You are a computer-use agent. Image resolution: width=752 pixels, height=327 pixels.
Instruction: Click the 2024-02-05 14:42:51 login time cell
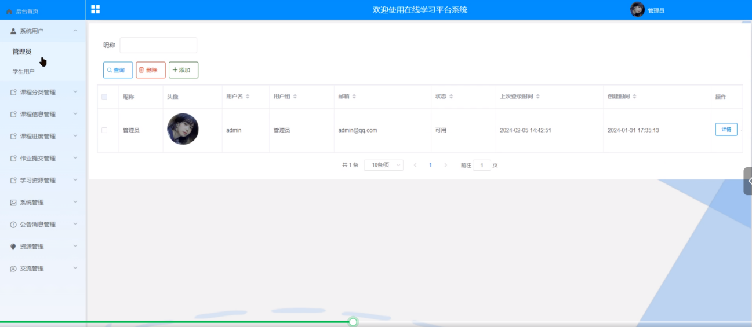point(525,130)
